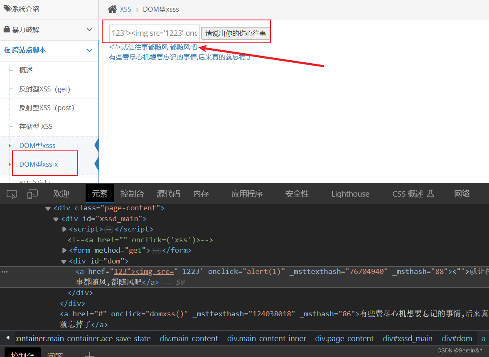Click the flask icon next to CSS 概述
This screenshot has width=489, height=357.
click(x=430, y=194)
